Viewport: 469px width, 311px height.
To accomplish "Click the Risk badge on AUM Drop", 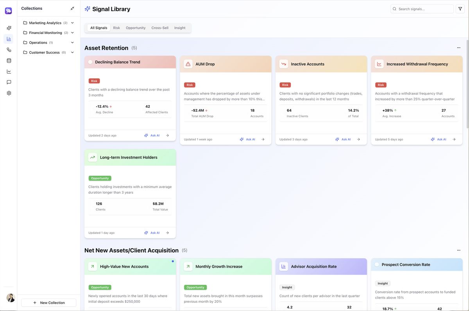I will coord(190,85).
